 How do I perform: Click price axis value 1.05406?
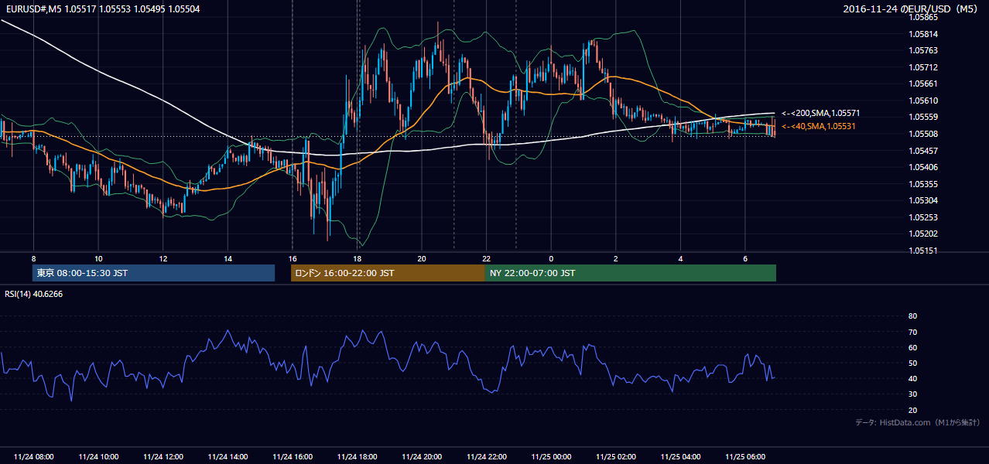924,167
